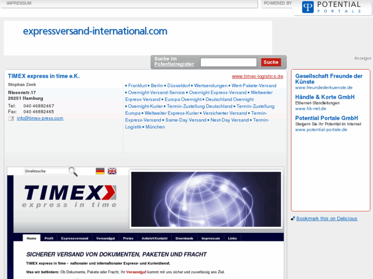Viewport: 373px width, 279px height.
Task: Click the Versicherter Versand link
Action: click(225, 113)
